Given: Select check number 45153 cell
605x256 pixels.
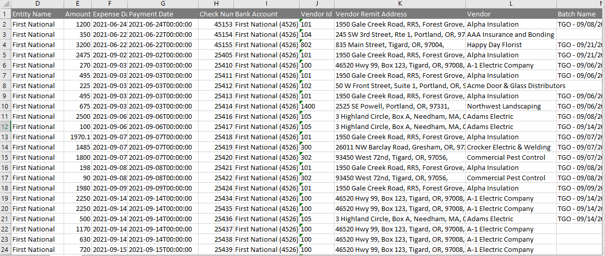Looking at the screenshot, I should coord(216,24).
